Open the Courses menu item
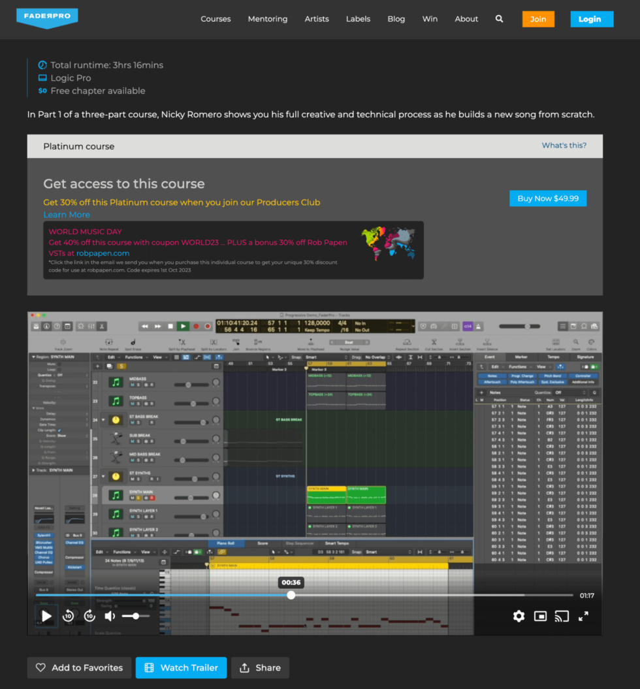 click(x=216, y=19)
